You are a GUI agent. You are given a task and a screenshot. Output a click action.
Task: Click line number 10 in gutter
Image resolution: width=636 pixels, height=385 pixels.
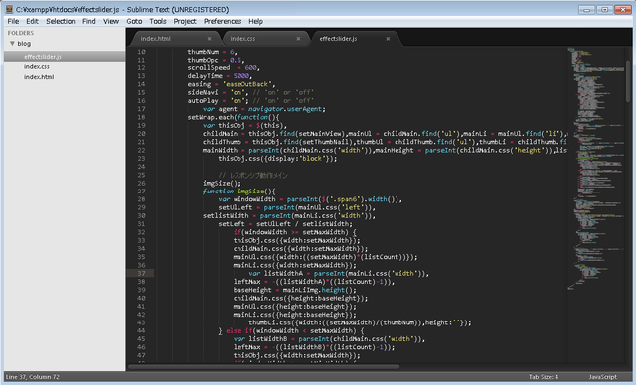pyautogui.click(x=141, y=52)
